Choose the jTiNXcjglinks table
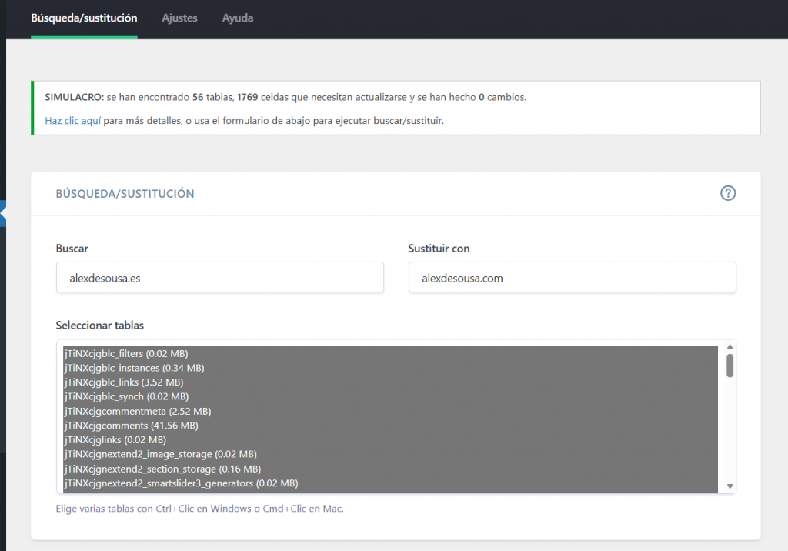Screen dimensions: 788x551 tap(115, 440)
